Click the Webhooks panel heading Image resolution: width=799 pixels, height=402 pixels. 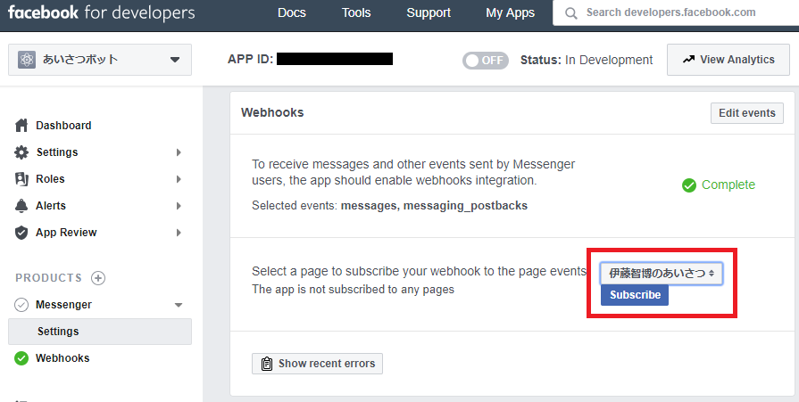272,112
